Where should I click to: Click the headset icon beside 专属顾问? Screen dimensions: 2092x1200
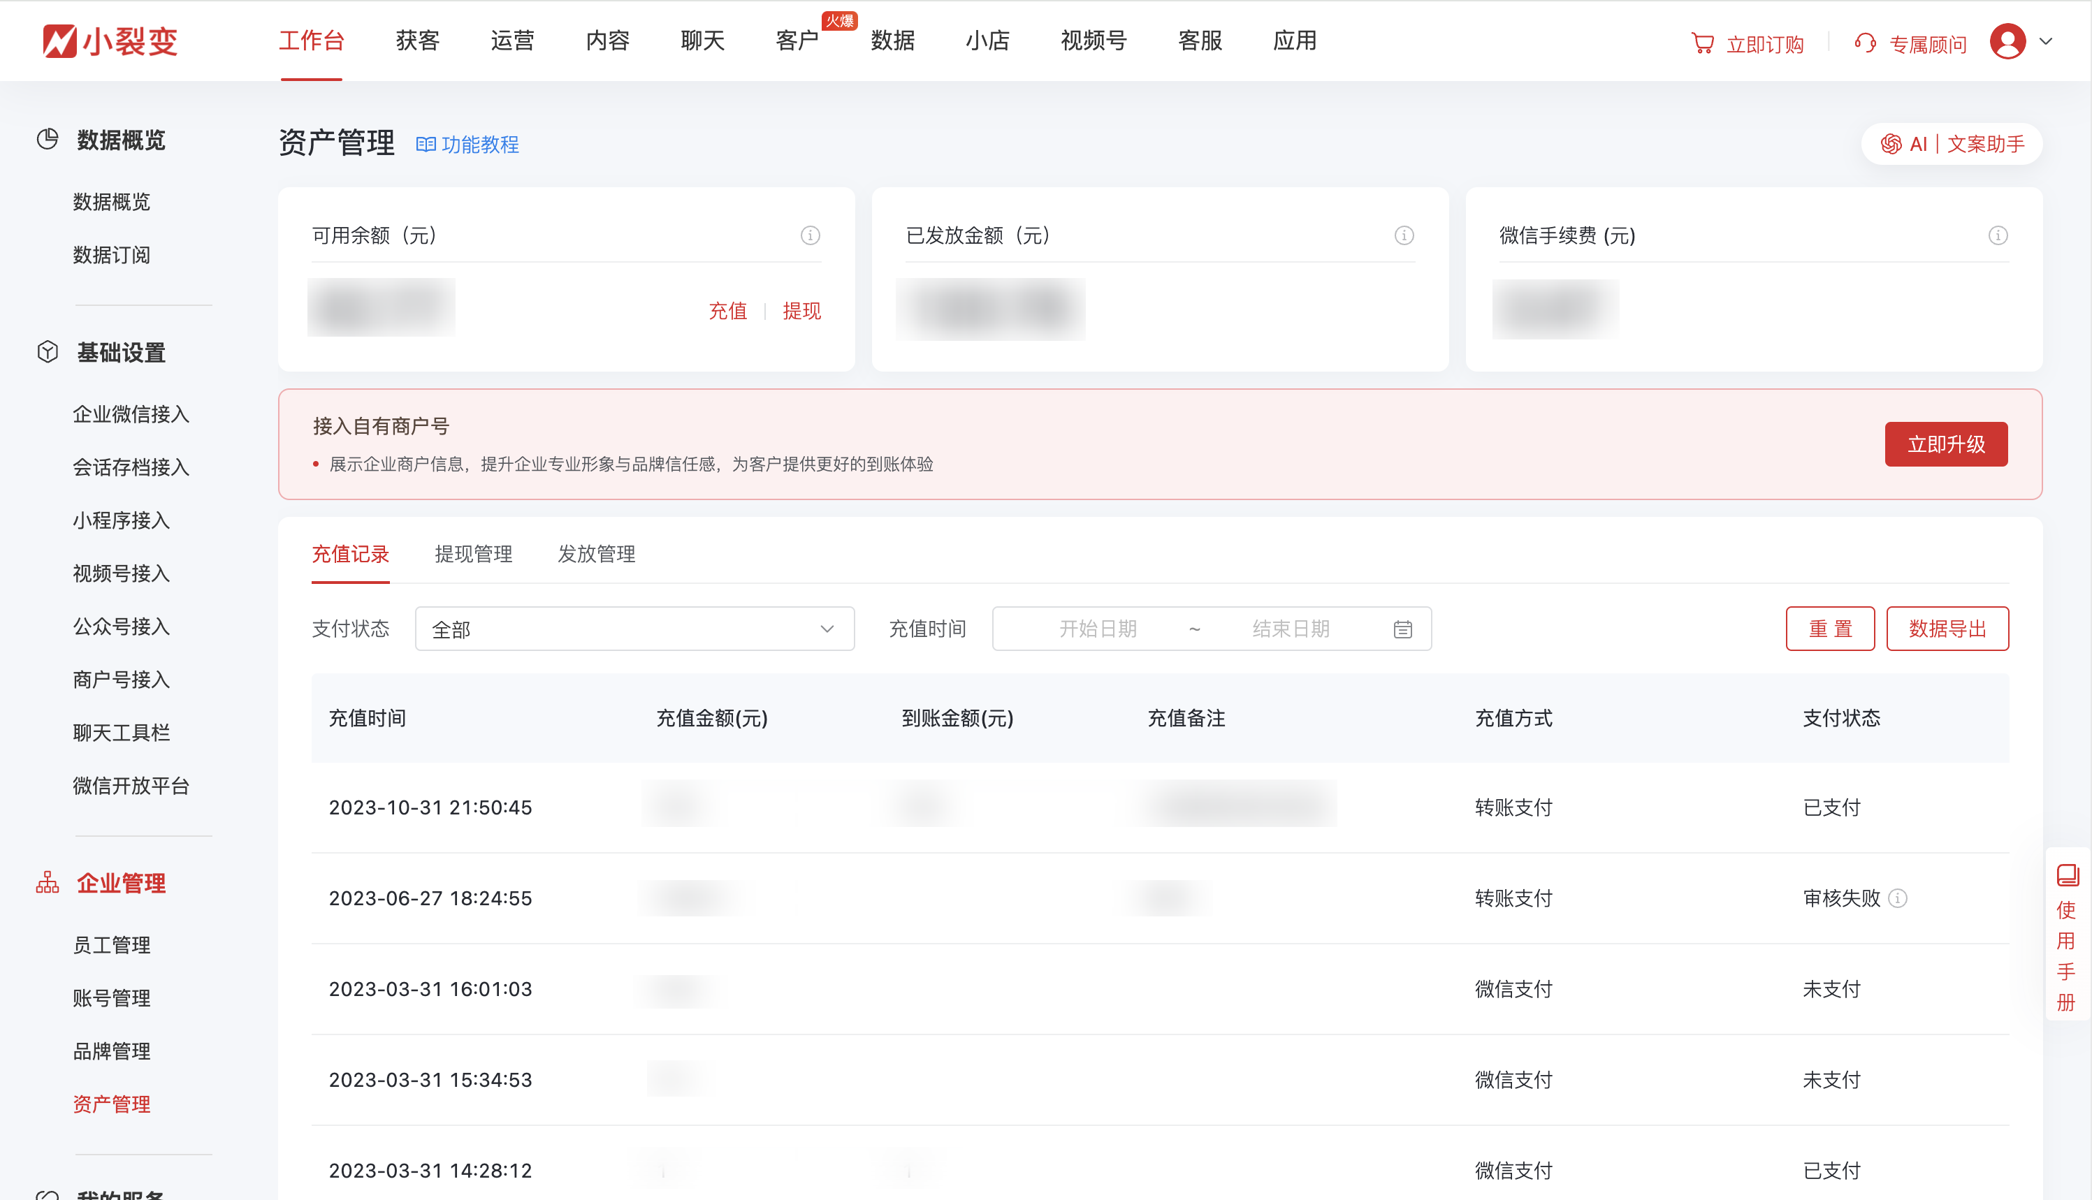click(x=1866, y=43)
